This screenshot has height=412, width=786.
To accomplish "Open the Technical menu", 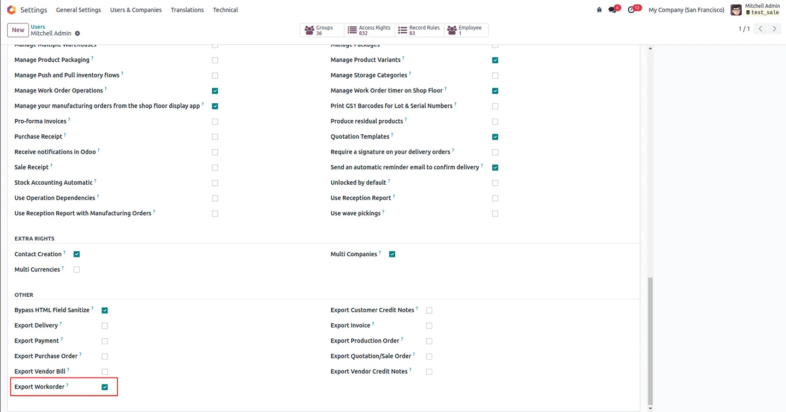I will click(x=225, y=10).
